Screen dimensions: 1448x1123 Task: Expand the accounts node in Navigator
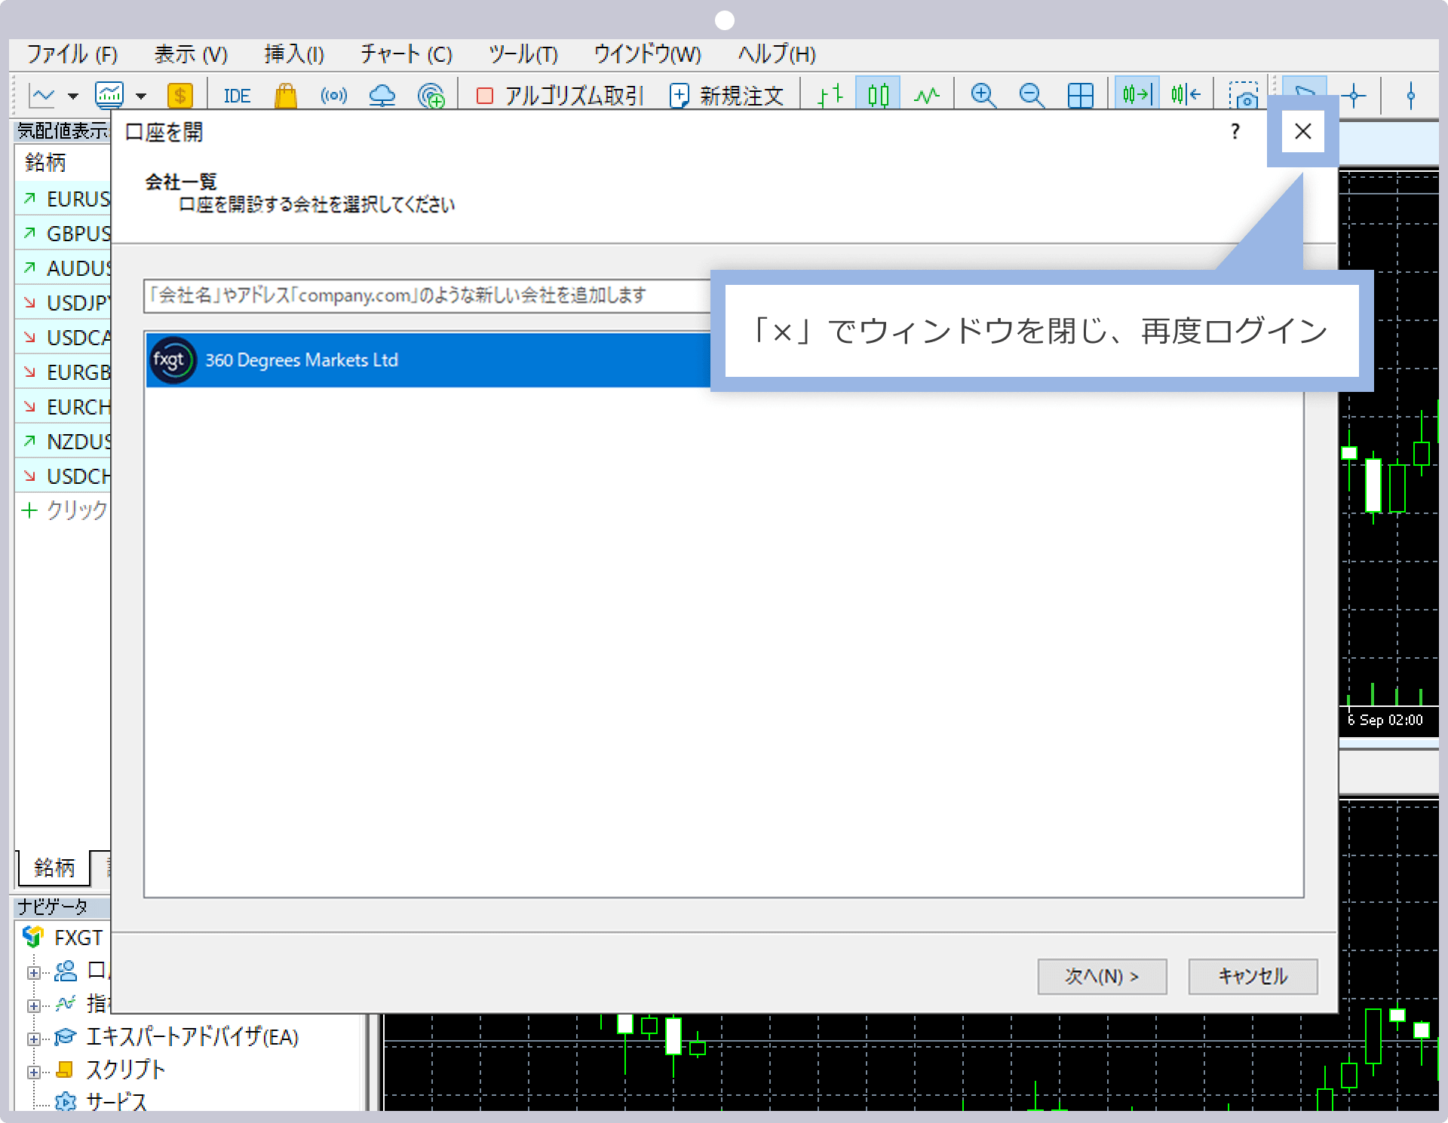pyautogui.click(x=33, y=973)
